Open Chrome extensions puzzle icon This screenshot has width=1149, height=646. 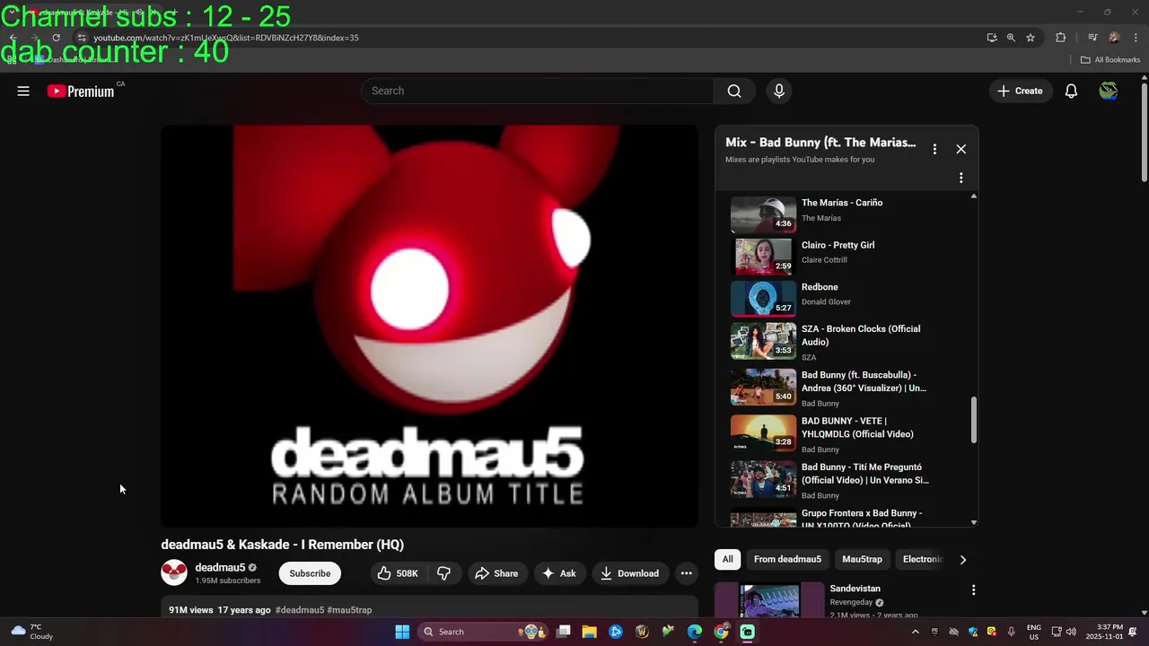click(1060, 38)
